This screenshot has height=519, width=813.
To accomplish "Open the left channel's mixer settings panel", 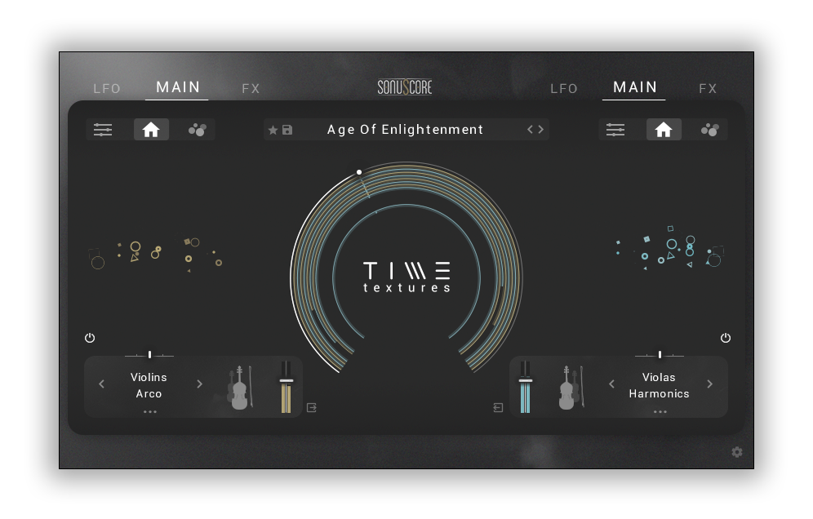I will click(x=103, y=129).
